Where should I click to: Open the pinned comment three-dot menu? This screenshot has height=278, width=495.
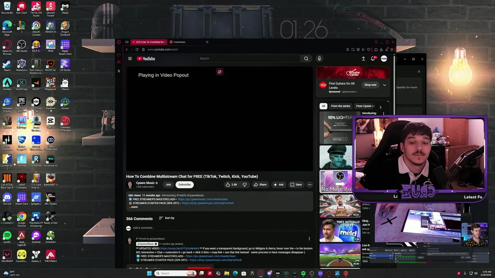(309, 239)
